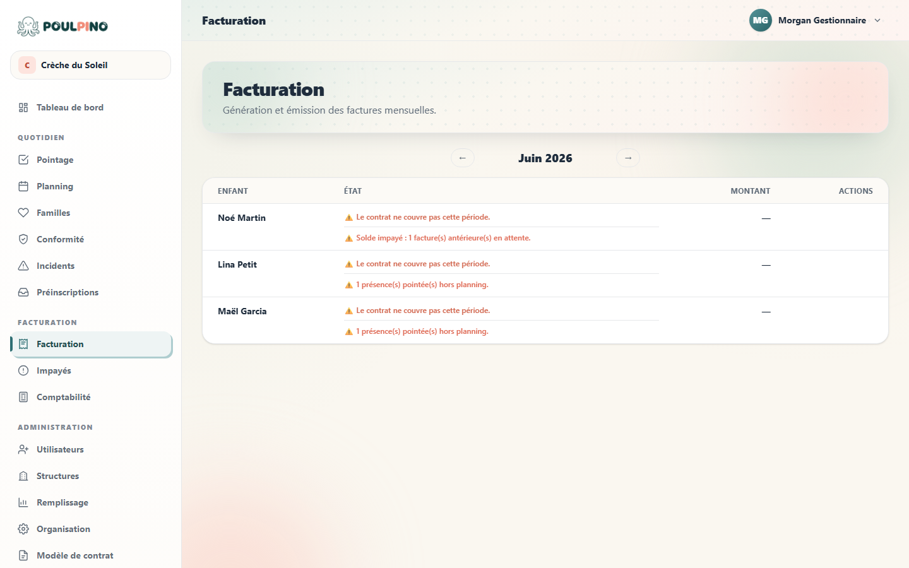Viewport: 909px width, 568px height.
Task: Click the Génération et émission des factures subtitle
Action: pyautogui.click(x=330, y=110)
